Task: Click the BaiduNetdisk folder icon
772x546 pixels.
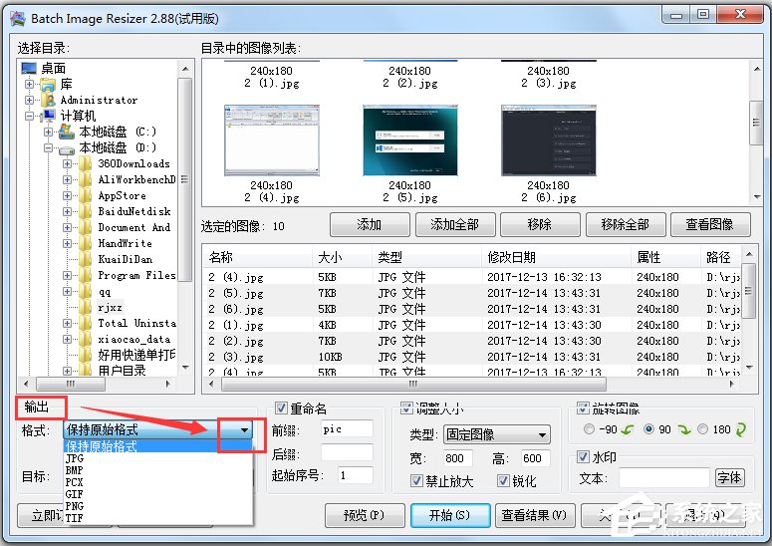Action: 86,211
